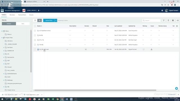180x101 pixels.
Task: Click into the Search field
Action: pyautogui.click(x=151, y=20)
